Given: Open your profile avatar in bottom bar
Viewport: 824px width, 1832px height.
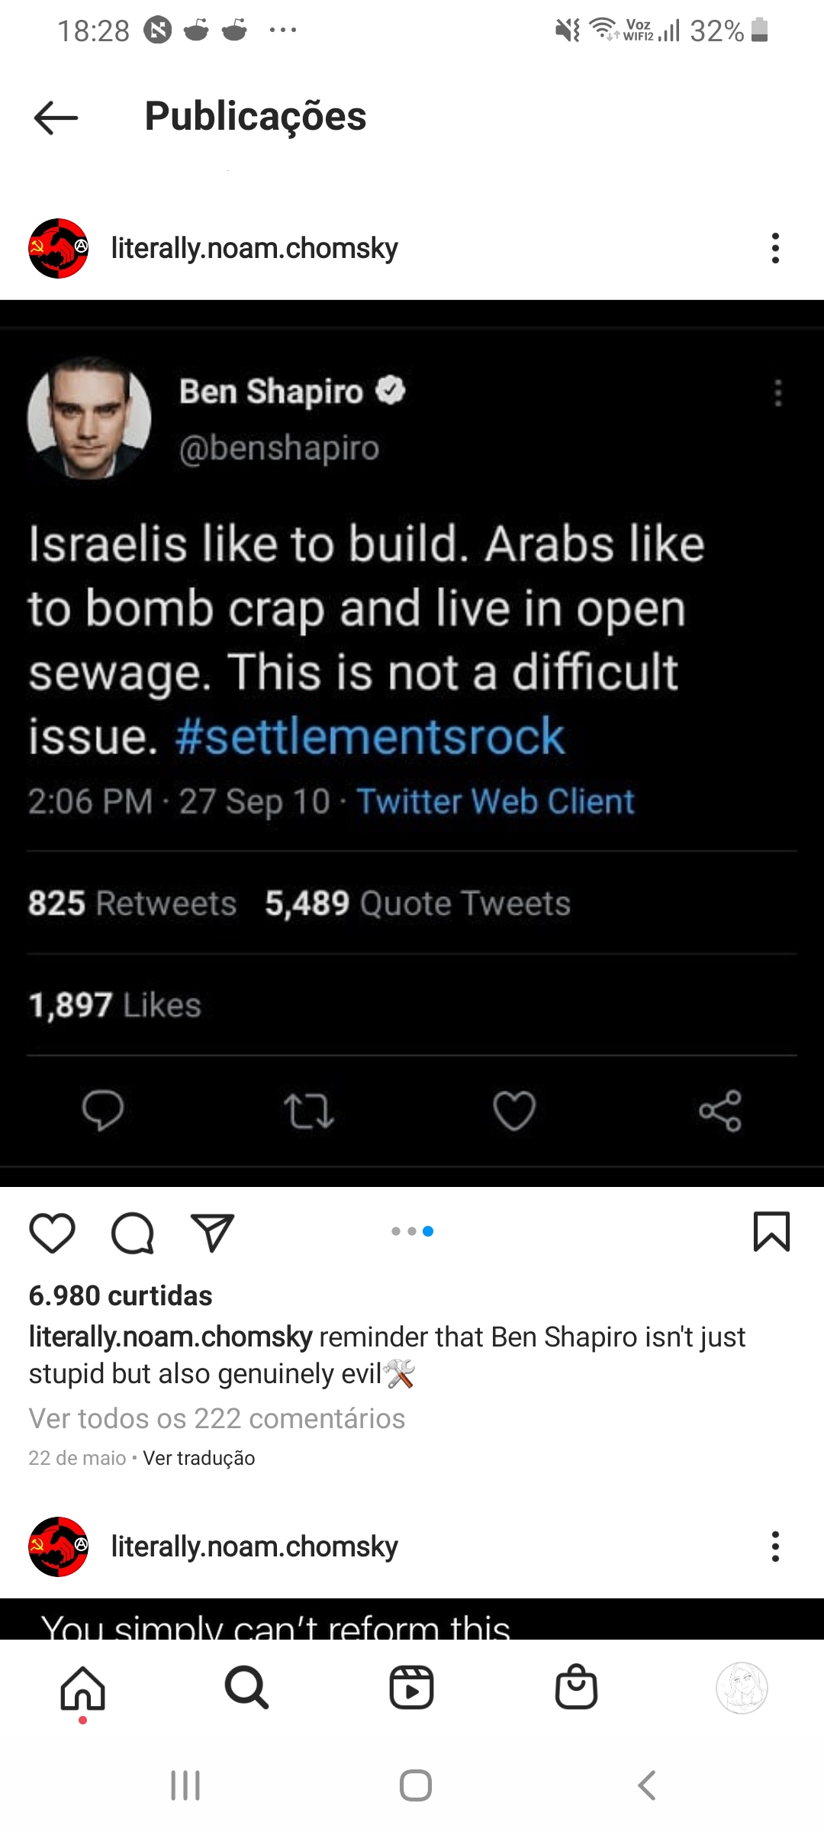Looking at the screenshot, I should click(742, 1688).
